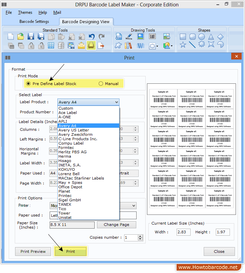Open the Themes menu
This screenshot has width=245, height=273.
(x=25, y=12)
